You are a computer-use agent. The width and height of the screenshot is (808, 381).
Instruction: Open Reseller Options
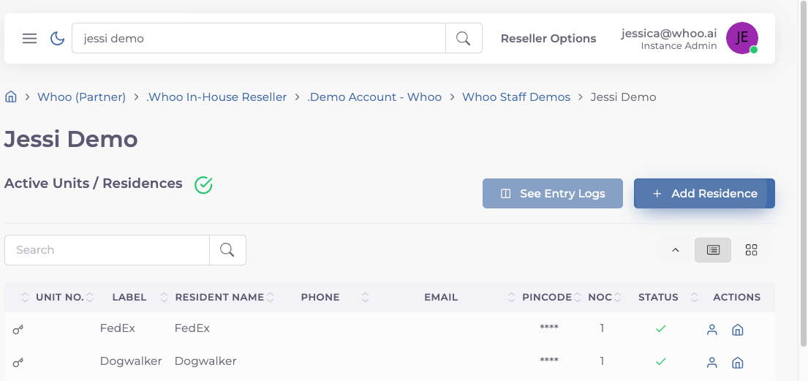(548, 39)
